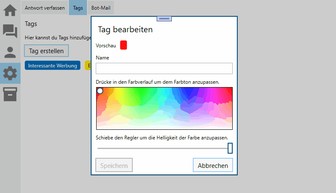
Task: Click the Abbrechen button
Action: [213, 165]
